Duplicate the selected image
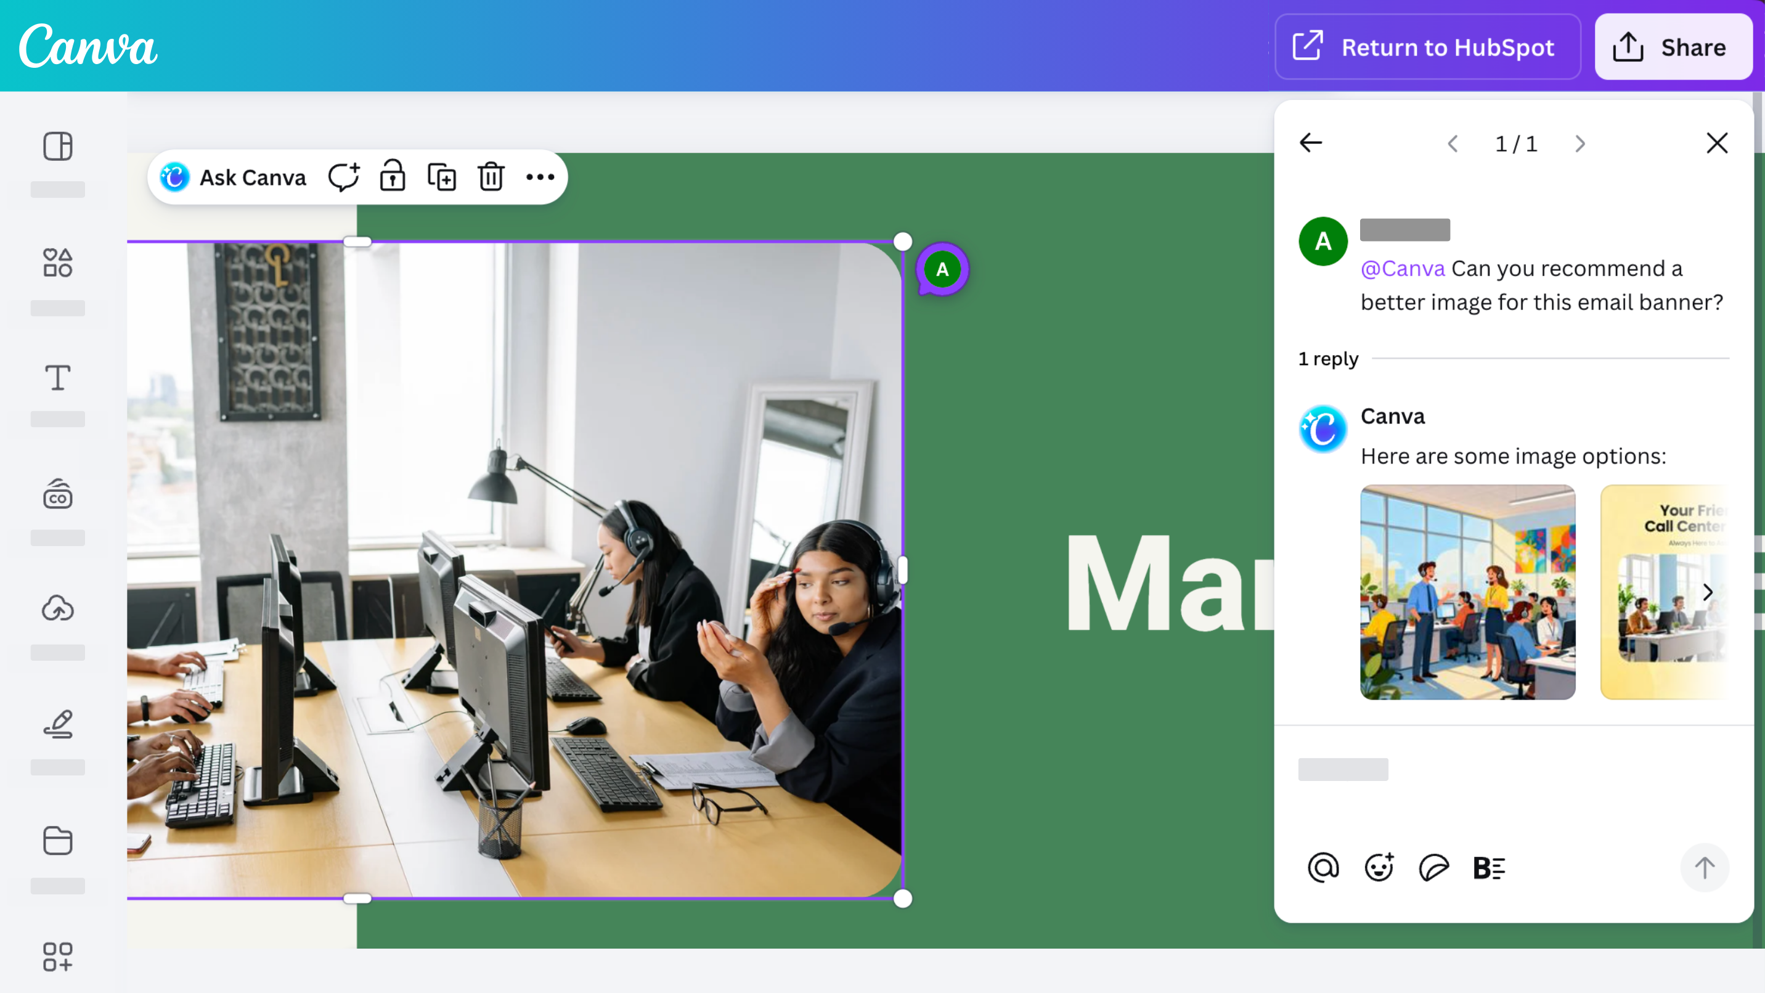The height and width of the screenshot is (993, 1765). pos(442,177)
